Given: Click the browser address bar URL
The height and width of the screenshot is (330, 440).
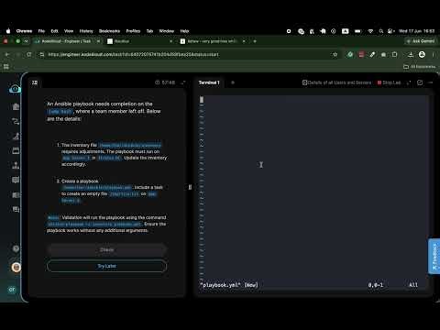Looking at the screenshot, I should [134, 55].
